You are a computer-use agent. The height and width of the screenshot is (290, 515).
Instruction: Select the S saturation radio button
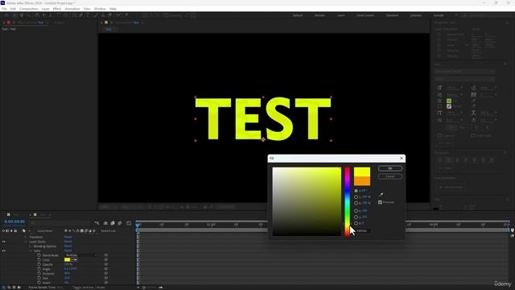click(356, 197)
